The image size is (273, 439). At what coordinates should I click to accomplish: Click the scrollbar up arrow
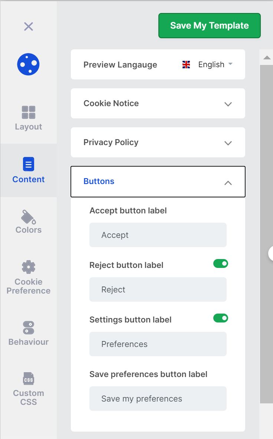click(267, 58)
